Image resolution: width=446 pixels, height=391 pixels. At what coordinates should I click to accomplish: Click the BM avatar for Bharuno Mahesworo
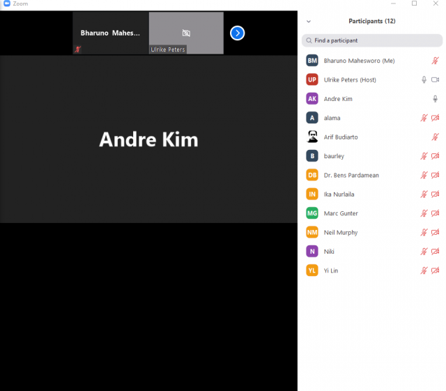312,61
